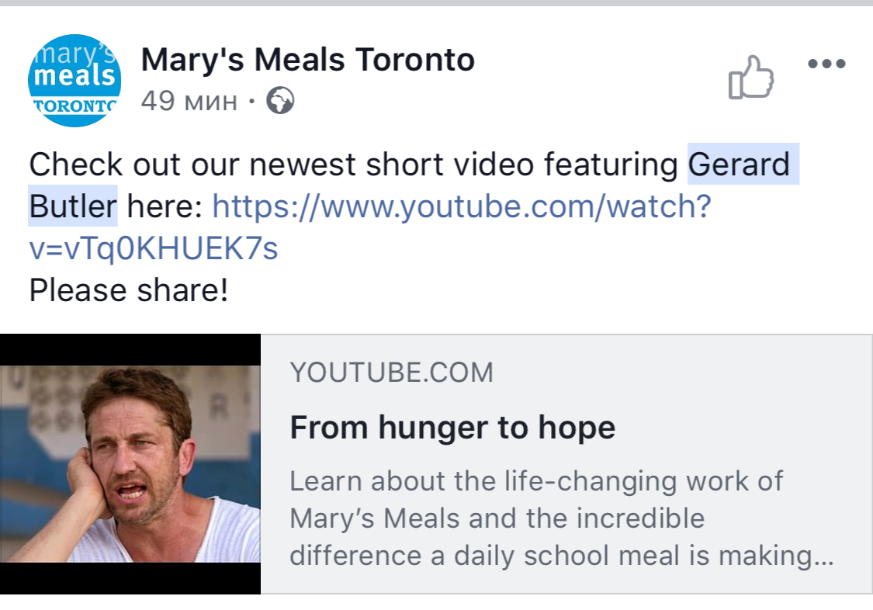Click the globe public privacy icon
The image size is (873, 610).
click(x=280, y=101)
